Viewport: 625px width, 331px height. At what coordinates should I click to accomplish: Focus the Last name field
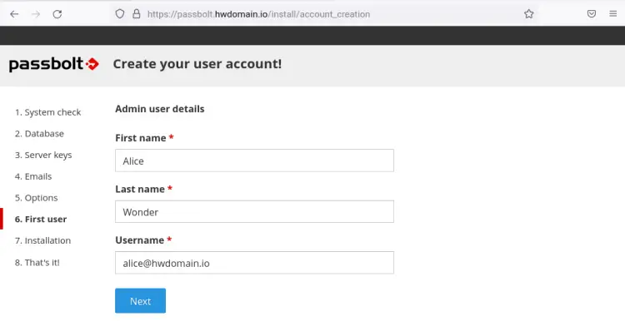coord(254,211)
